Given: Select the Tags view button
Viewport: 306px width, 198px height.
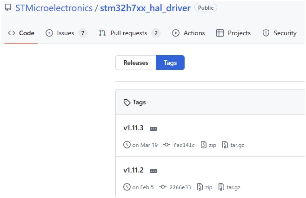Looking at the screenshot, I should pyautogui.click(x=170, y=63).
